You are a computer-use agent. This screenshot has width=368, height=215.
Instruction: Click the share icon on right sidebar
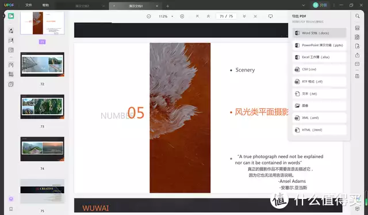(357, 55)
